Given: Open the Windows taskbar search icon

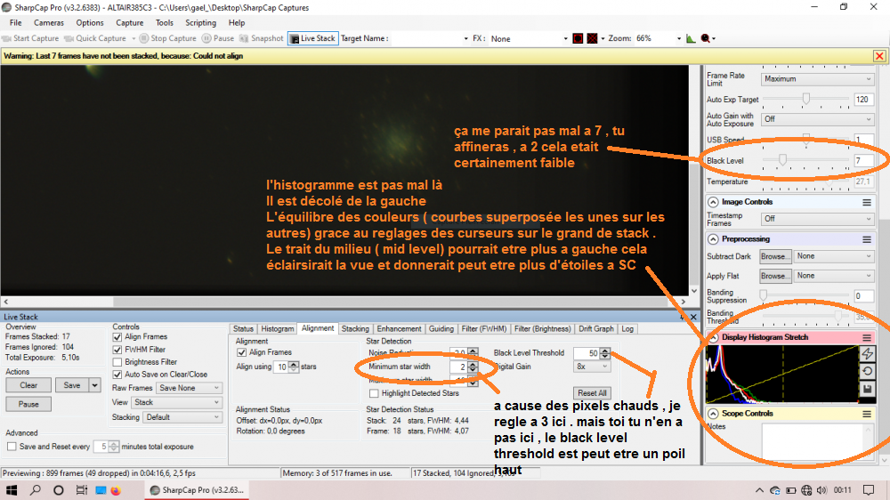Looking at the screenshot, I should click(x=36, y=490).
